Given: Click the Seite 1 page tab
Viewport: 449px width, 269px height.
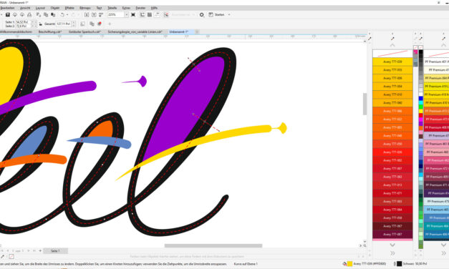Looking at the screenshot, I should pyautogui.click(x=55, y=251).
